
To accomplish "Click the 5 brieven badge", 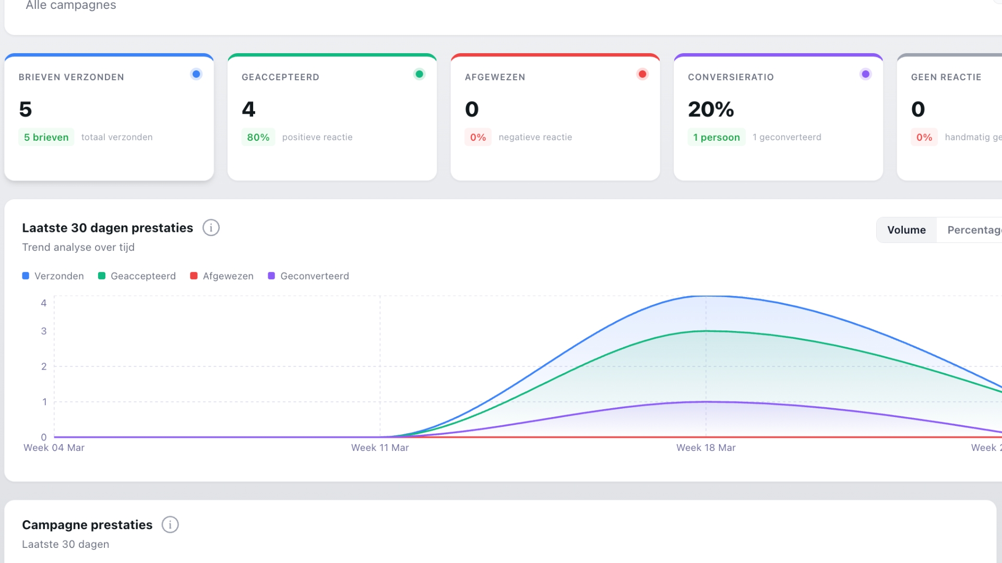I will (x=46, y=137).
